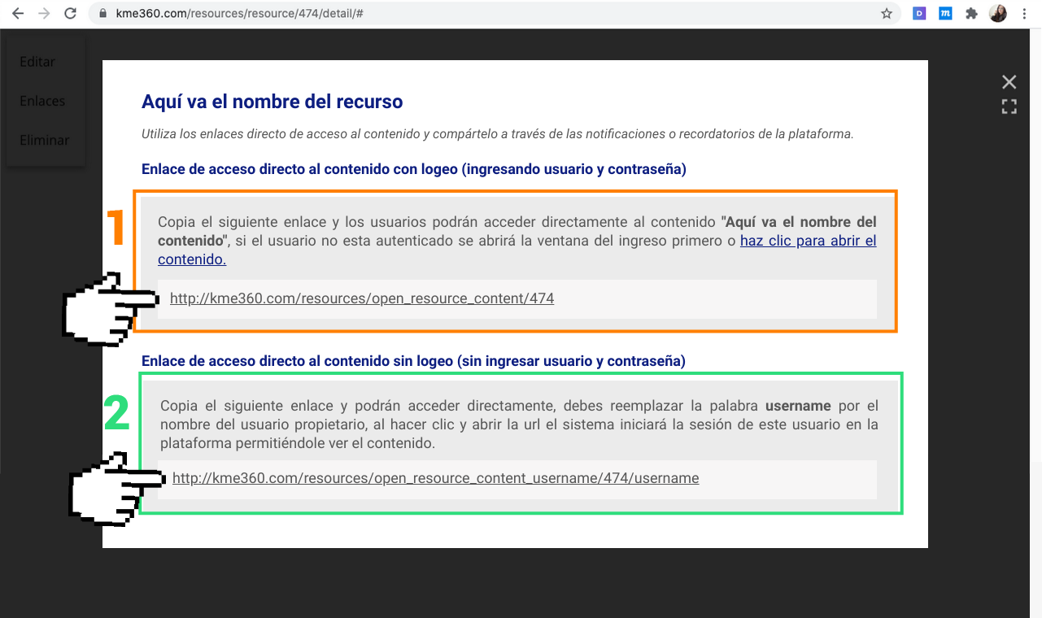Click the open_resource_content/474 URL
Image resolution: width=1042 pixels, height=618 pixels.
pos(362,298)
